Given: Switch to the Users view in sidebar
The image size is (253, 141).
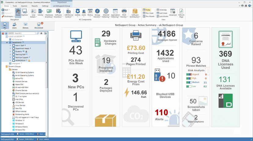Looking at the screenshot, I should click(x=14, y=25).
